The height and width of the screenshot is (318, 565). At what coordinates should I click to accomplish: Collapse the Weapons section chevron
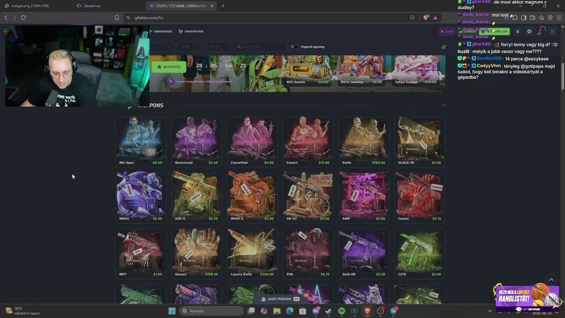tap(444, 105)
